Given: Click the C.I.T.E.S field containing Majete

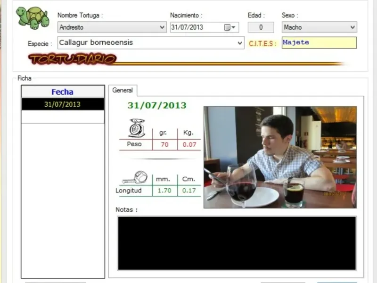Looking at the screenshot, I should pos(319,42).
